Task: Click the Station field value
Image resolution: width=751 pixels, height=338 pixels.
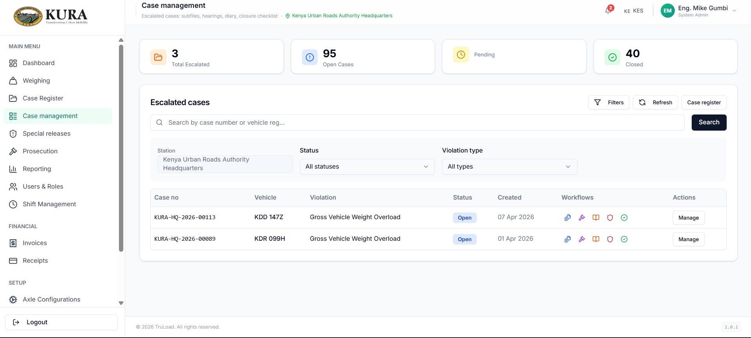Action: [225, 164]
